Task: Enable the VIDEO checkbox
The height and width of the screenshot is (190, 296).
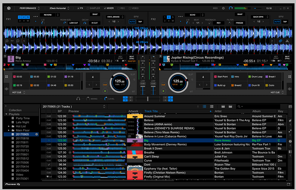Action: 130,8
